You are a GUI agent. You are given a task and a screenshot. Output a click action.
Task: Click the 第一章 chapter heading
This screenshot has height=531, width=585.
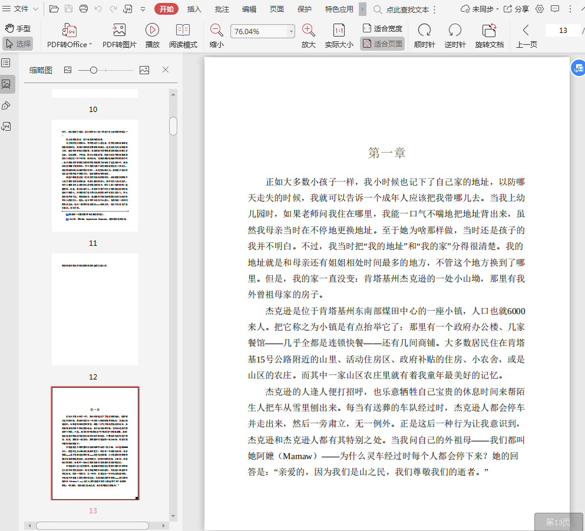[386, 153]
